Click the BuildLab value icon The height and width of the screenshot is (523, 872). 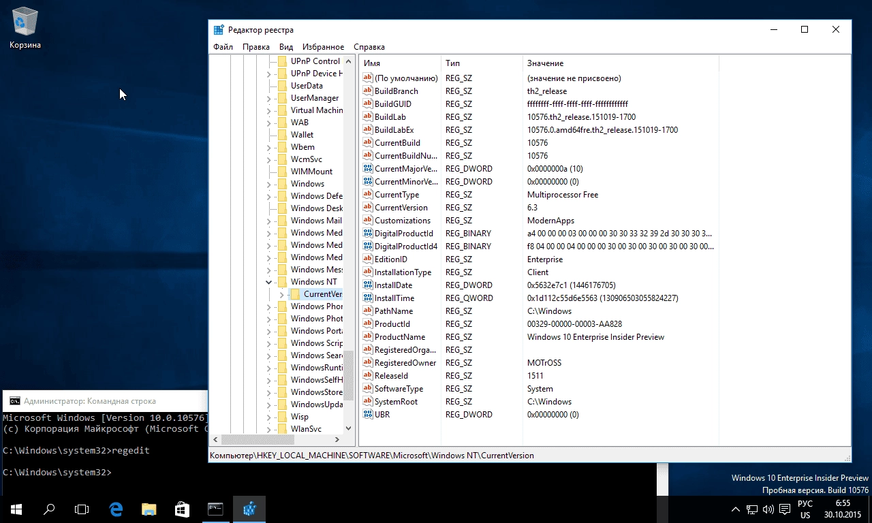pos(368,117)
